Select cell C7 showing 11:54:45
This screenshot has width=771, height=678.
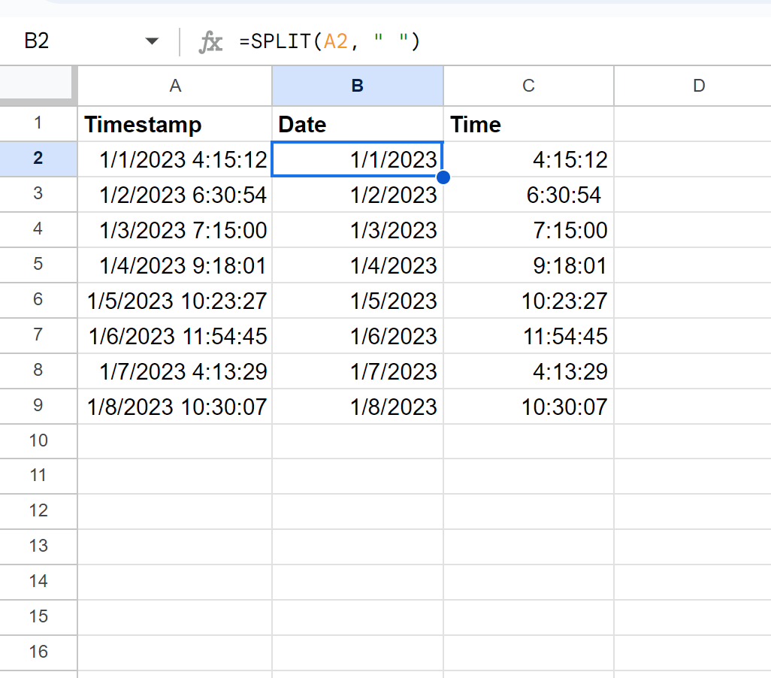click(528, 336)
